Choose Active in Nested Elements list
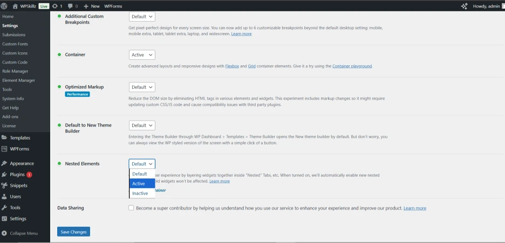505x243 pixels. tap(142, 184)
